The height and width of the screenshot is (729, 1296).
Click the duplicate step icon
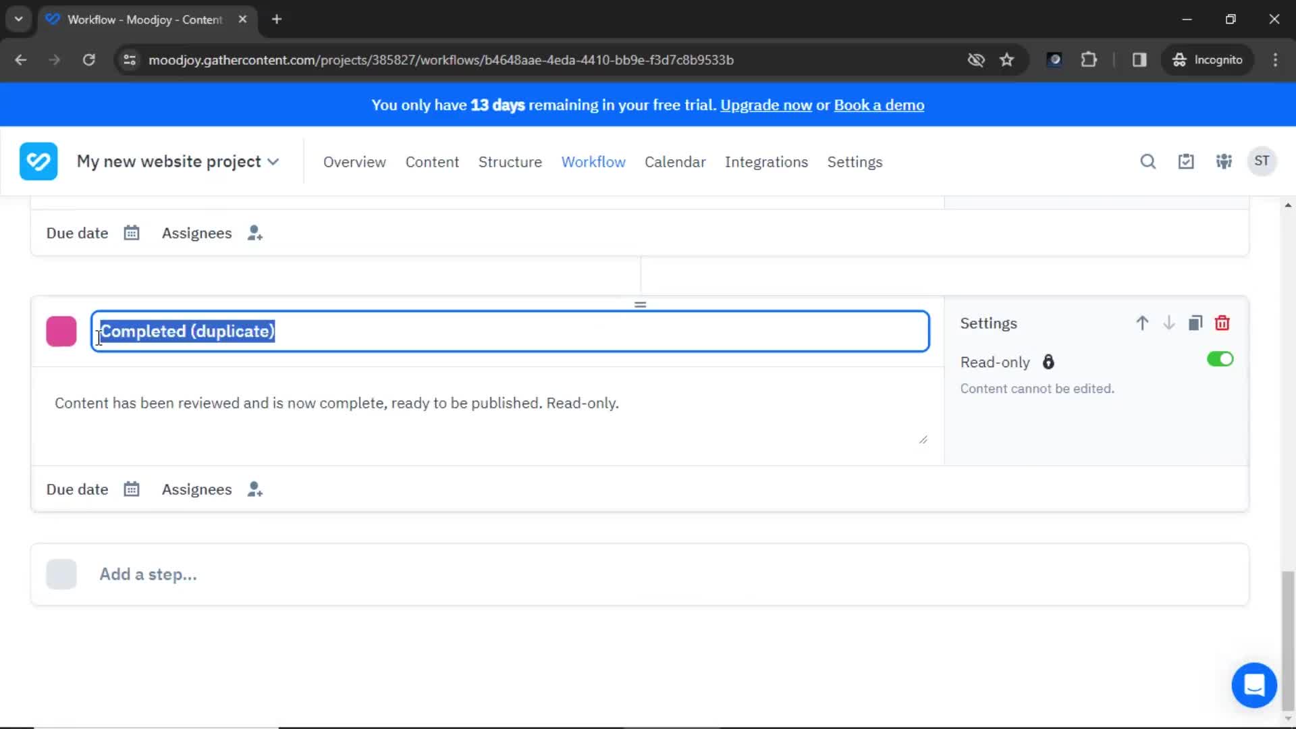pyautogui.click(x=1195, y=322)
